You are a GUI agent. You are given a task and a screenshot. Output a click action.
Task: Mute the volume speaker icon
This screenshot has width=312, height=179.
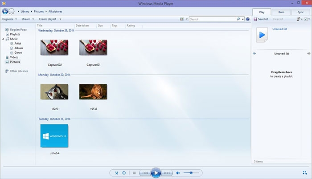coord(178,173)
